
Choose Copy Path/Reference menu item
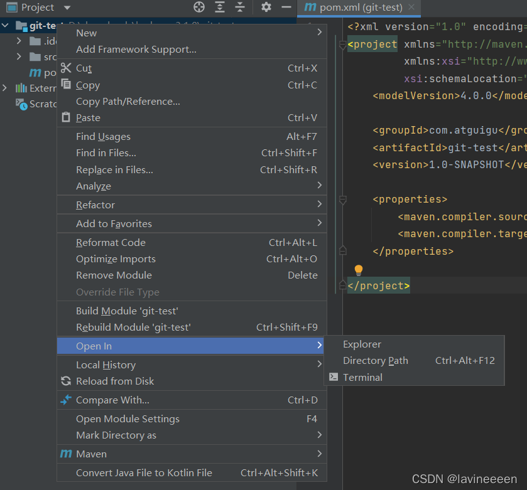click(192, 102)
